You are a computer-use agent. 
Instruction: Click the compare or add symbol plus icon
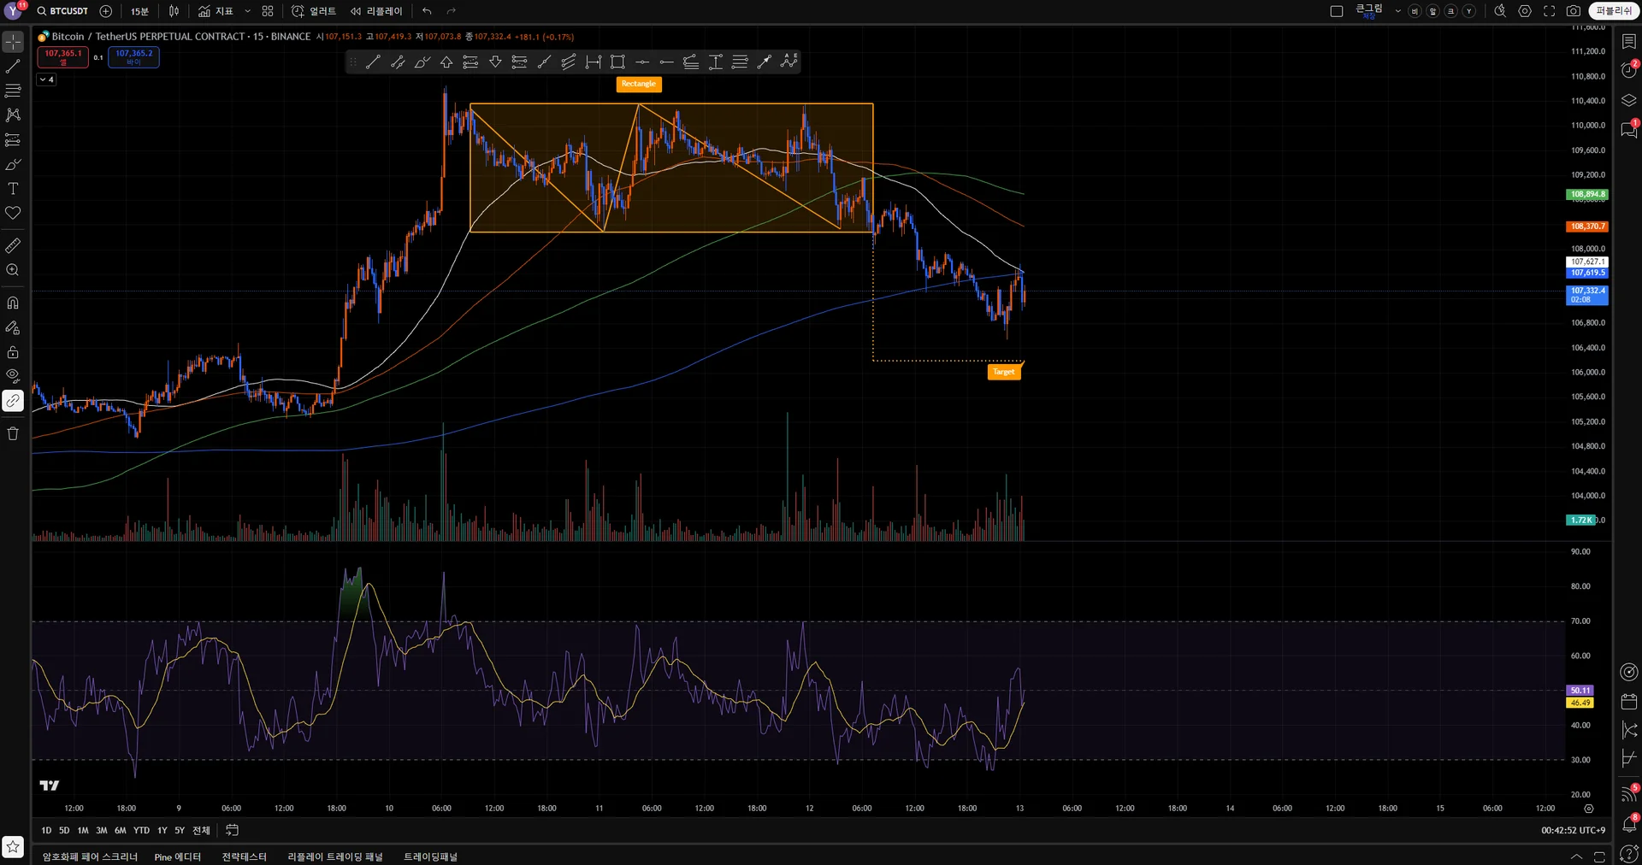point(106,11)
